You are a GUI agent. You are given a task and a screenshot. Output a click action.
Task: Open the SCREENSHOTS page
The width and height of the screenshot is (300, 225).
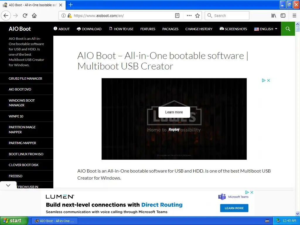pyautogui.click(x=233, y=29)
